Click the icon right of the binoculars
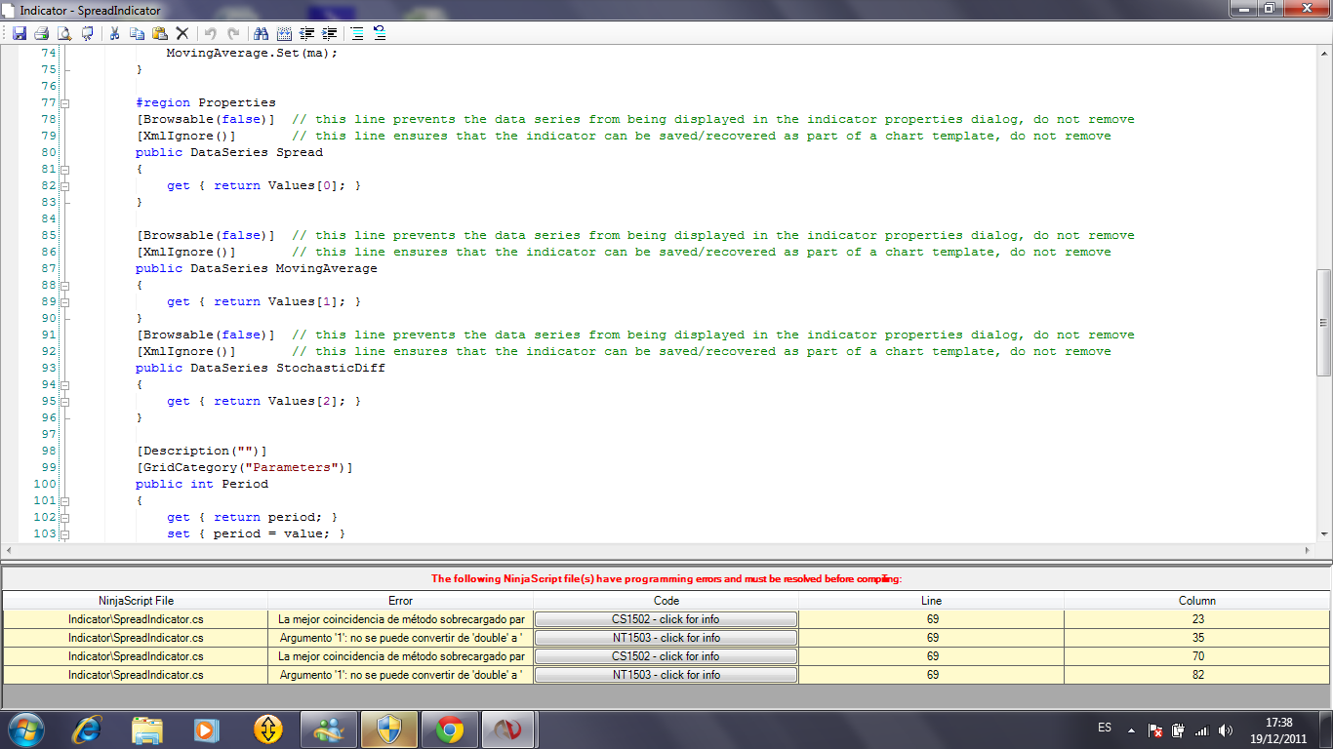Screen dimensions: 1333x749 coord(284,33)
